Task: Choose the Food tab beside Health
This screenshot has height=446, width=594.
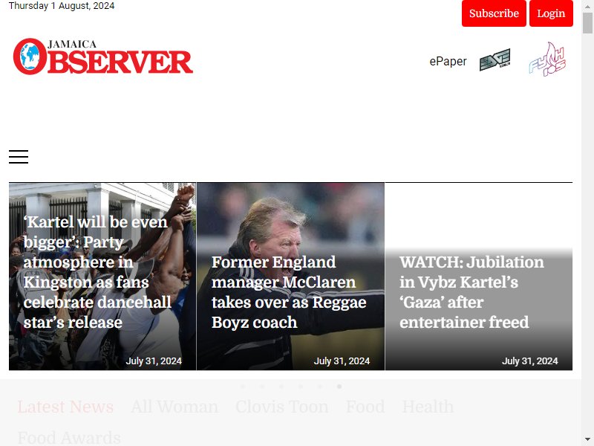Action: [365, 407]
